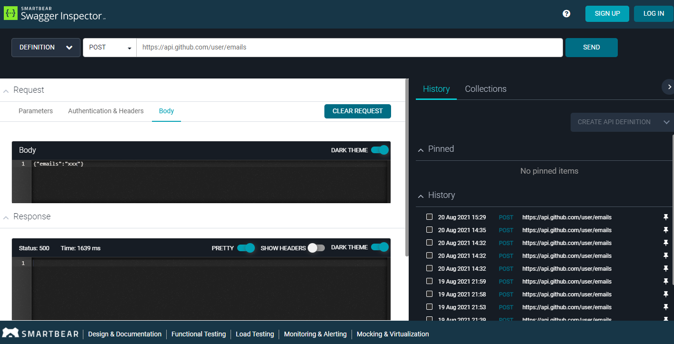Open the POST method dropdown
The width and height of the screenshot is (674, 344).
(110, 48)
